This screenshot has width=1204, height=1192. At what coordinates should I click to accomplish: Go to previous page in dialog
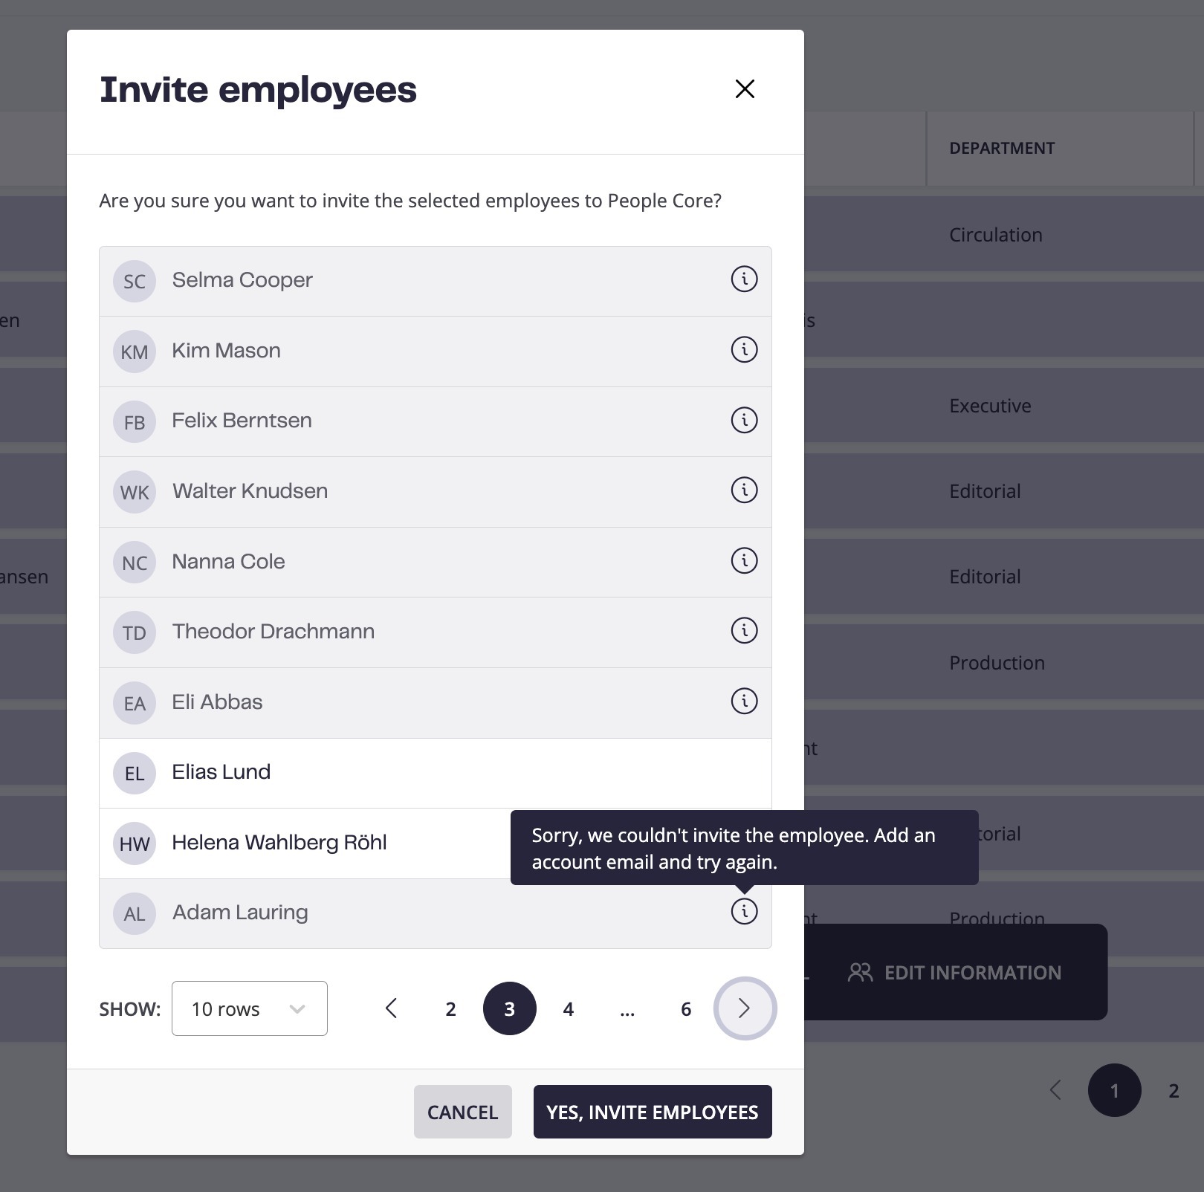point(392,1008)
